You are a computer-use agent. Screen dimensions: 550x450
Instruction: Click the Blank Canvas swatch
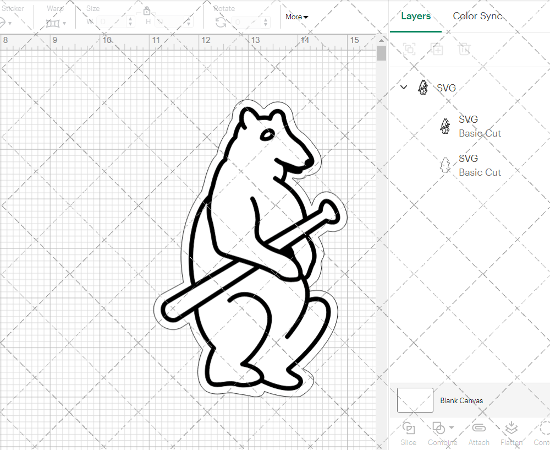[415, 400]
